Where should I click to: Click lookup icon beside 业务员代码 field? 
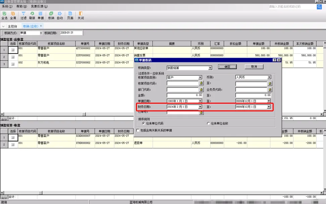[x=270, y=90]
